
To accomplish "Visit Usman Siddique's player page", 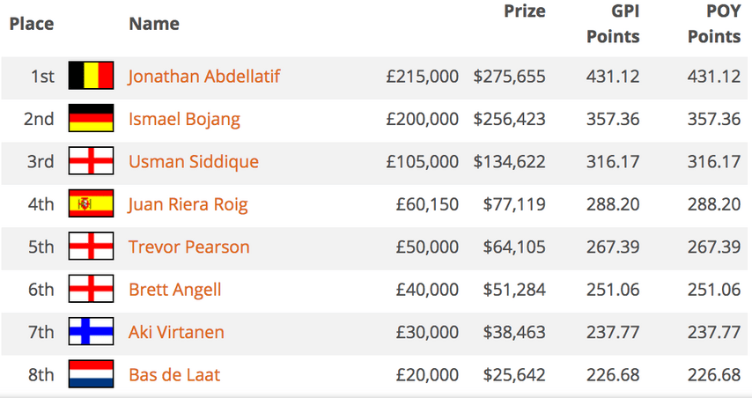I will pyautogui.click(x=193, y=162).
